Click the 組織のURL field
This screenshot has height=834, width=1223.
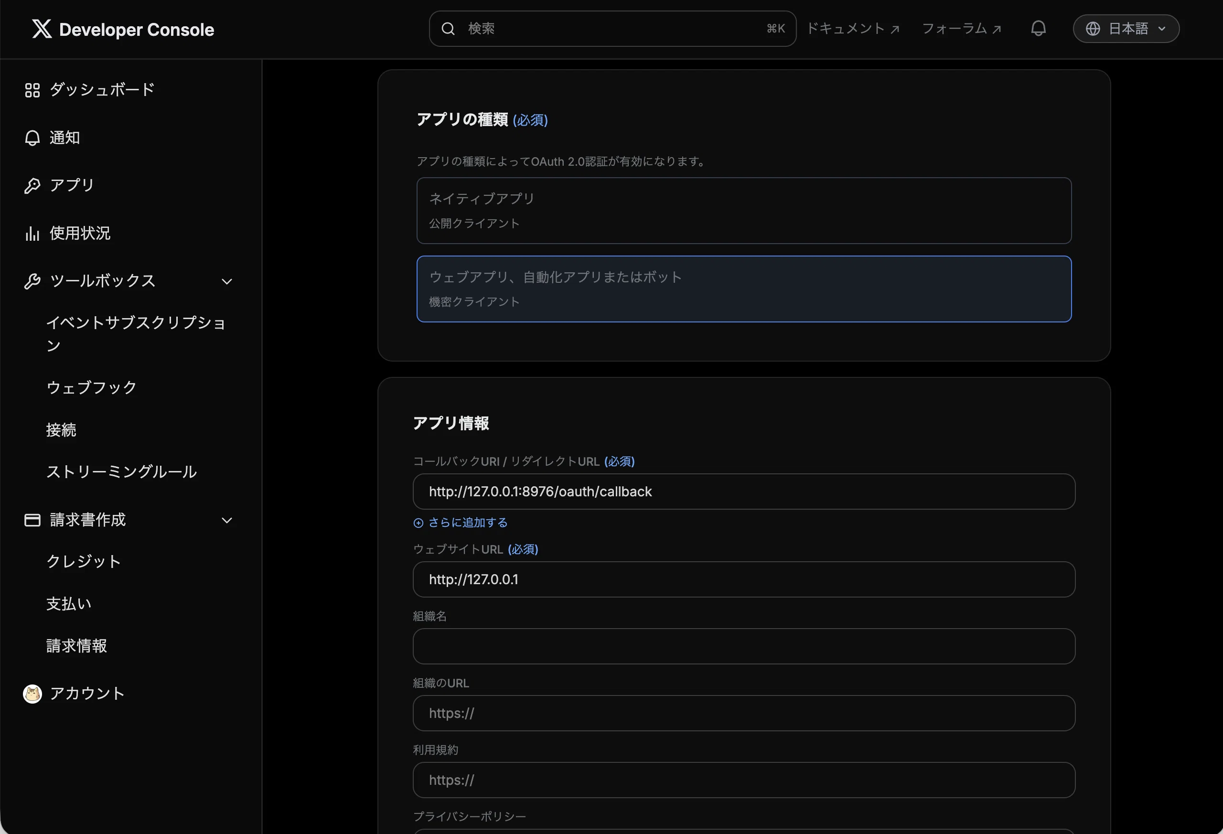click(744, 713)
